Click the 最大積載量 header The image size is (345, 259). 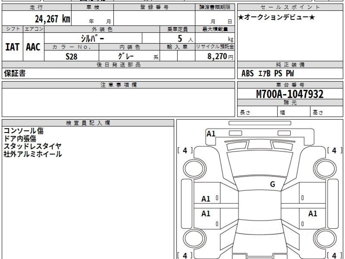(215, 29)
